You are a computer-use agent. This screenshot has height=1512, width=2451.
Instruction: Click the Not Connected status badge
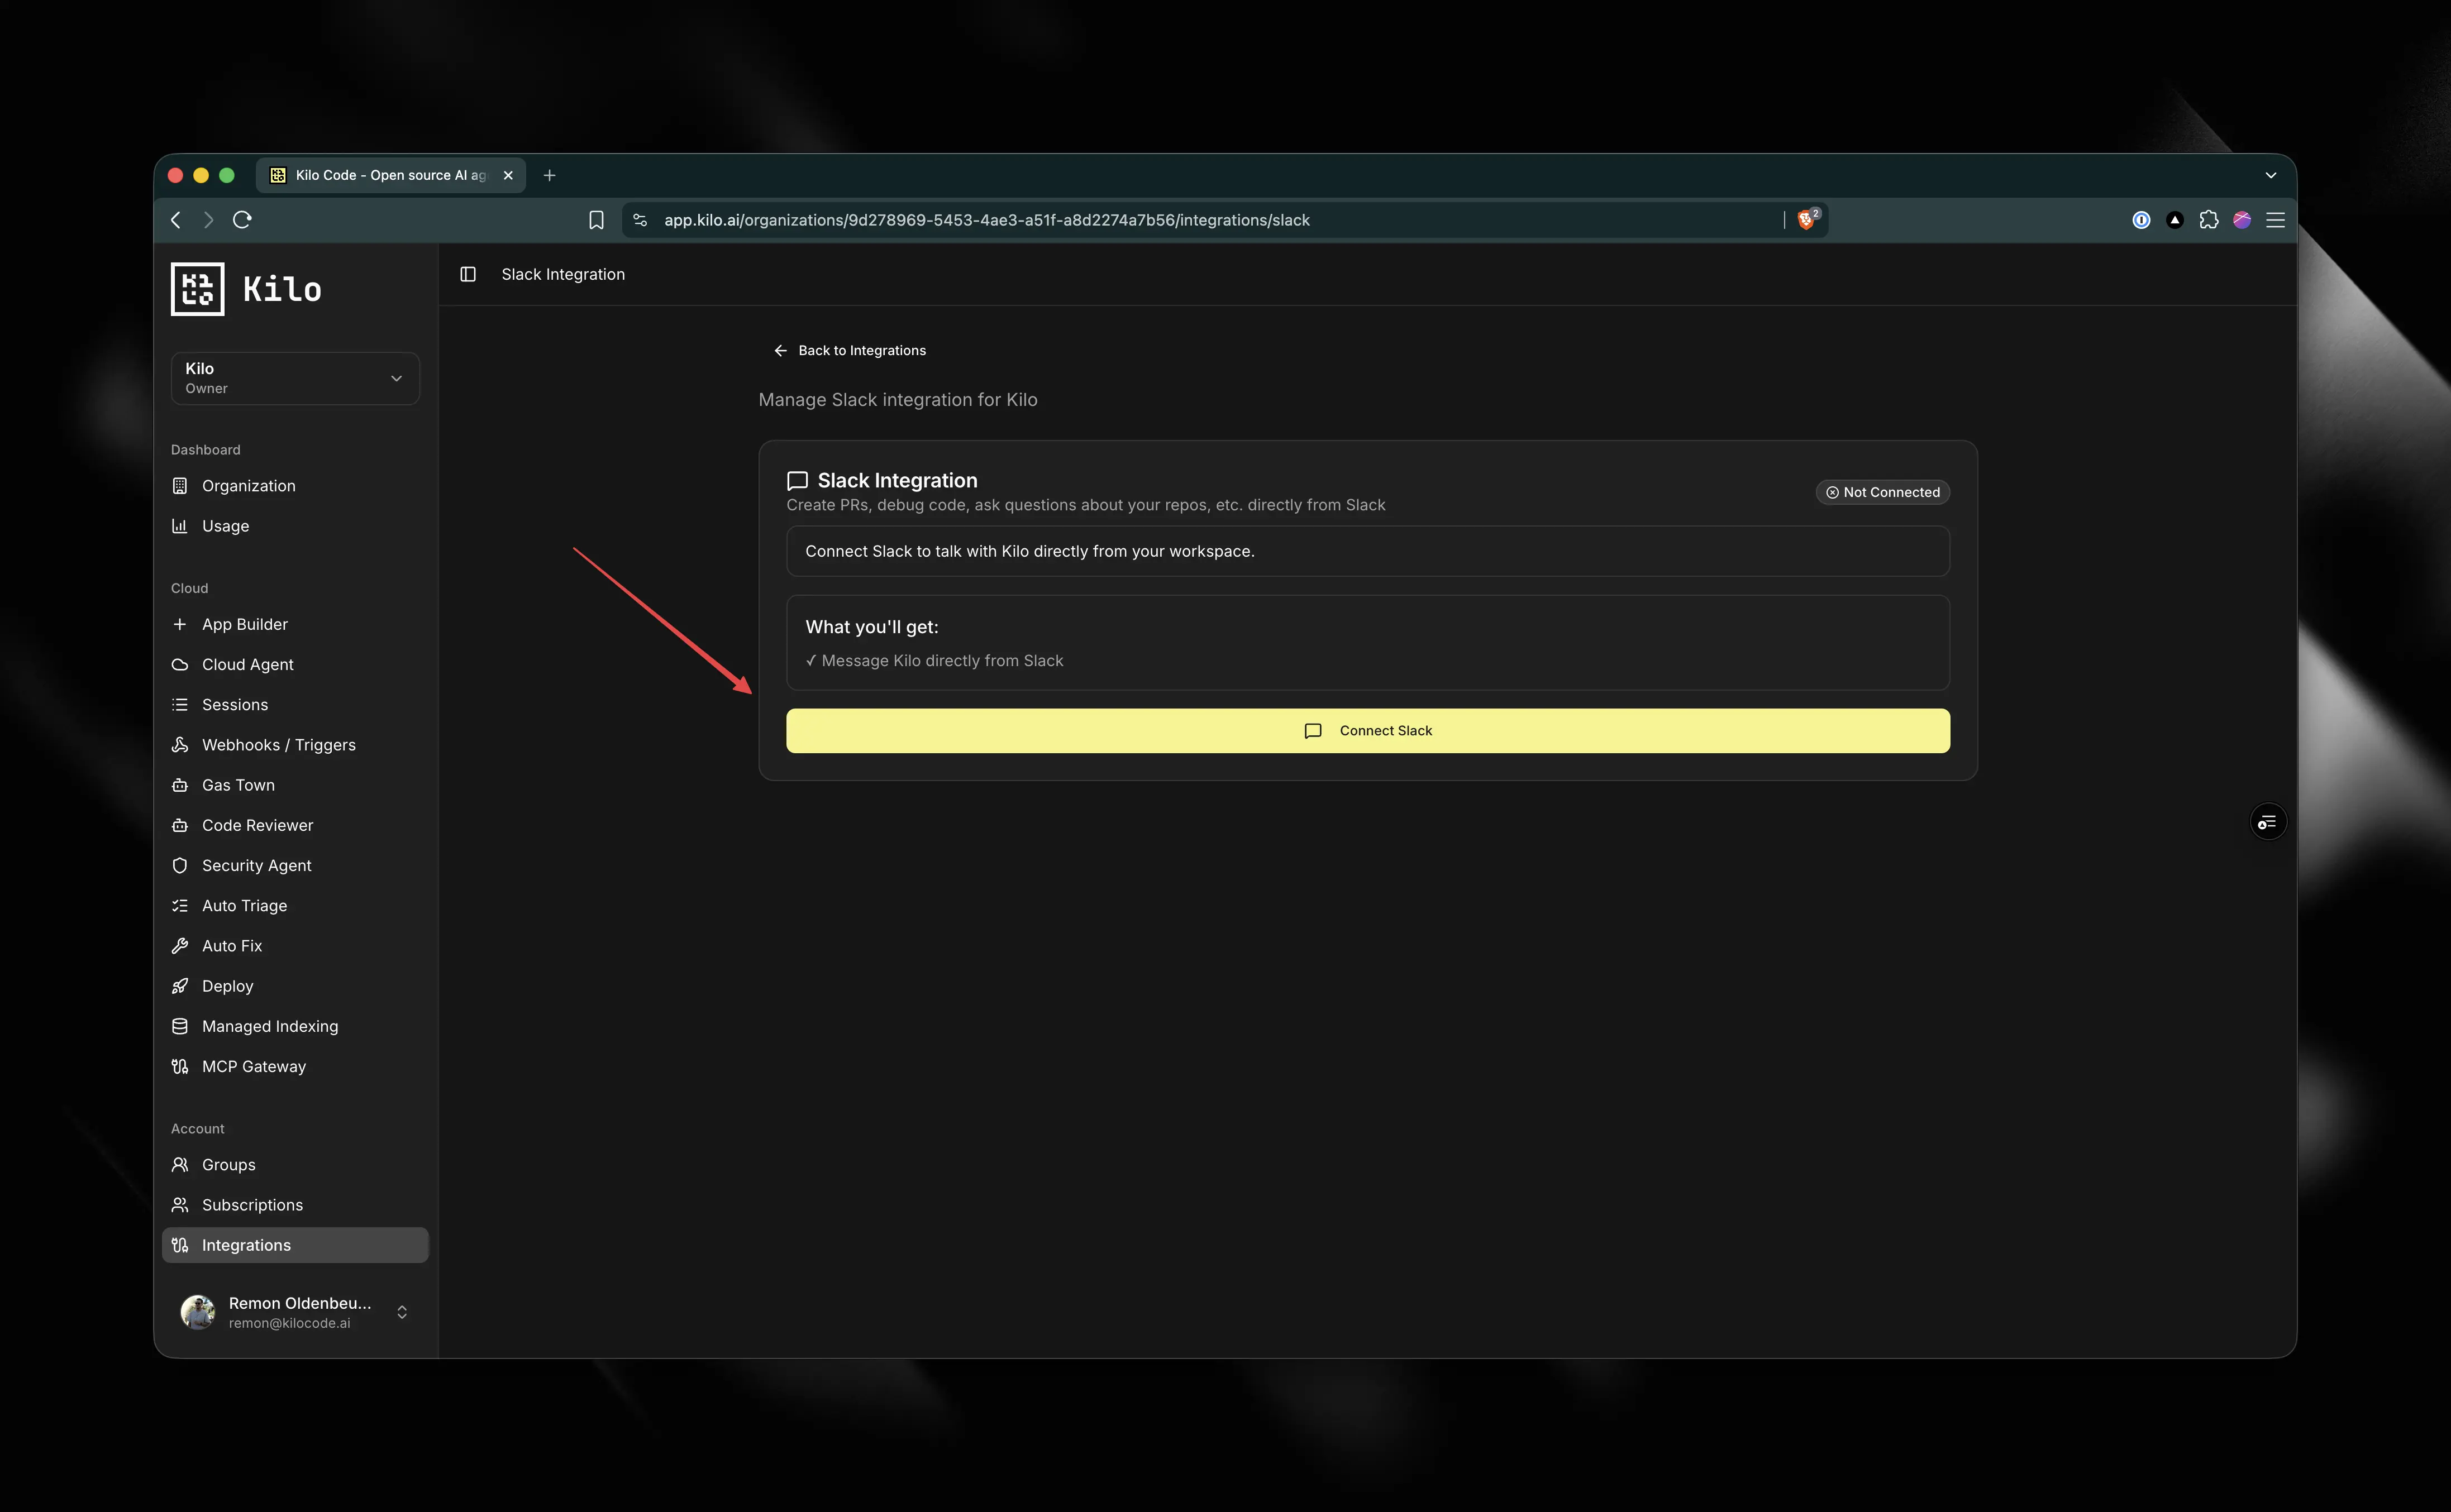[x=1882, y=492]
